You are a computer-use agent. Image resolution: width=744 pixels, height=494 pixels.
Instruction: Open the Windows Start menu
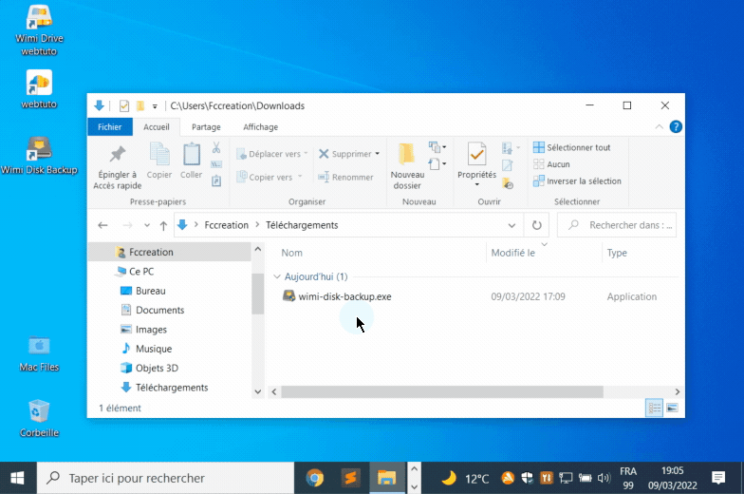(x=17, y=478)
